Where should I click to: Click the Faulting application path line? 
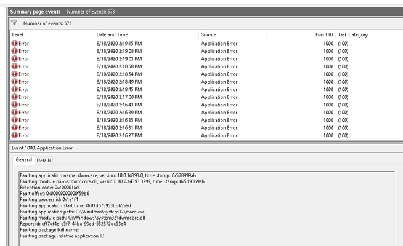82,212
